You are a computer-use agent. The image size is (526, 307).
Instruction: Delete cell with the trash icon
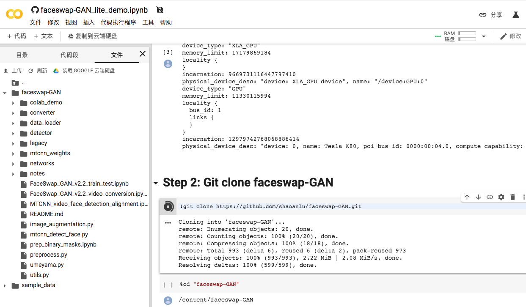pos(512,197)
